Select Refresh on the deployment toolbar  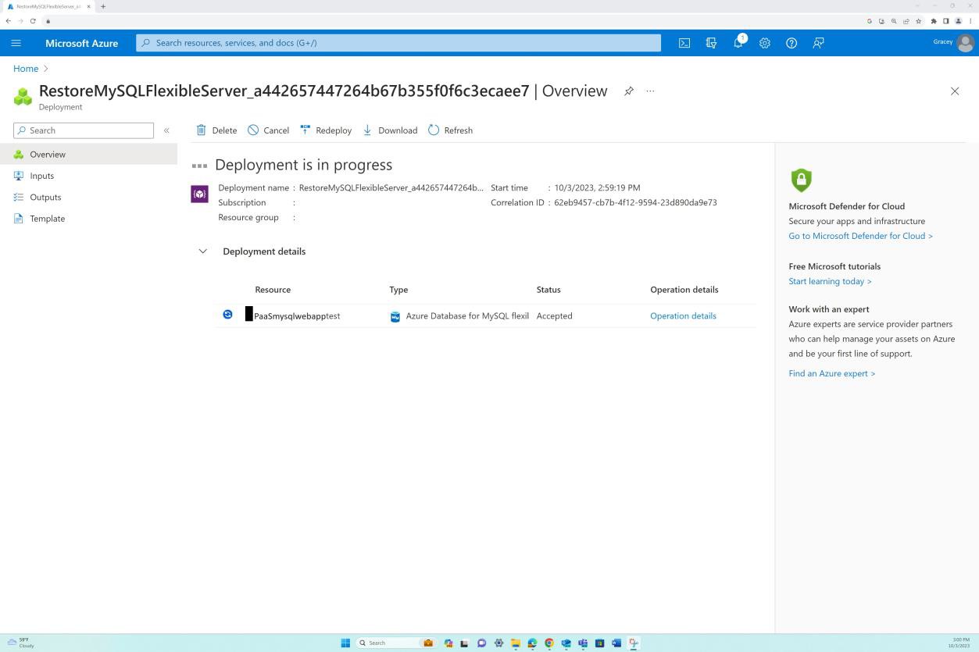(x=451, y=130)
